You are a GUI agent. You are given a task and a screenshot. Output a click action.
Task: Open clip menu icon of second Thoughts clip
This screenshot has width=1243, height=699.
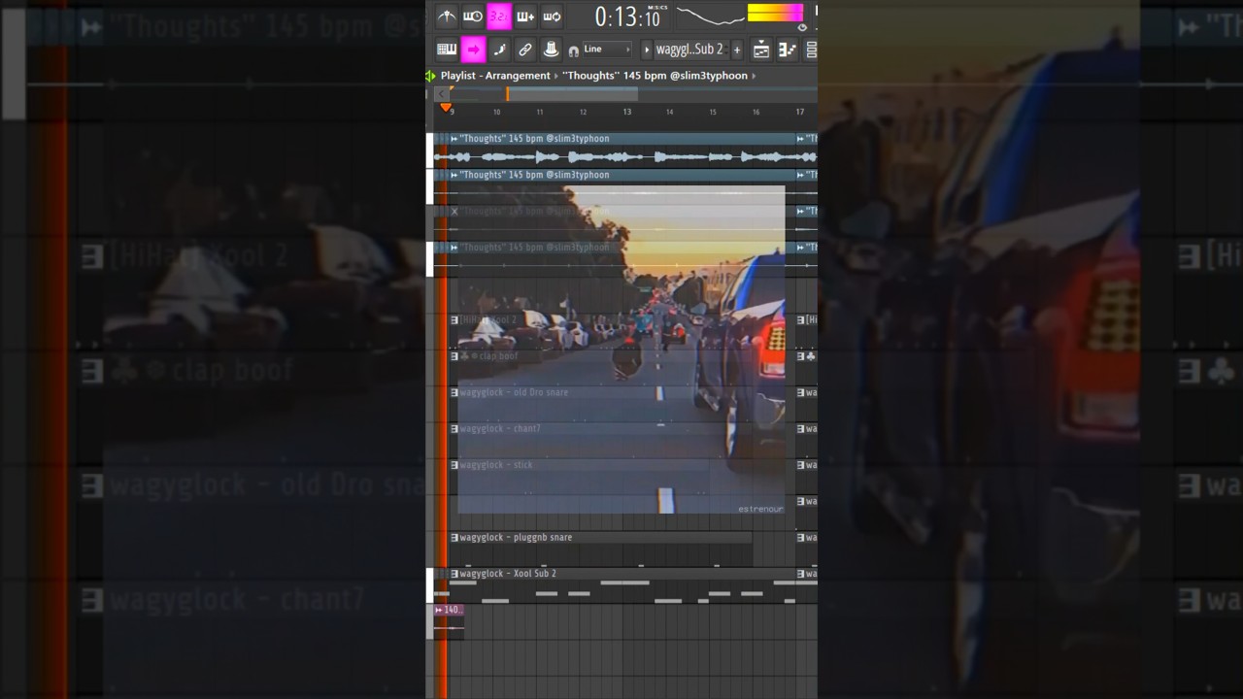[454, 175]
